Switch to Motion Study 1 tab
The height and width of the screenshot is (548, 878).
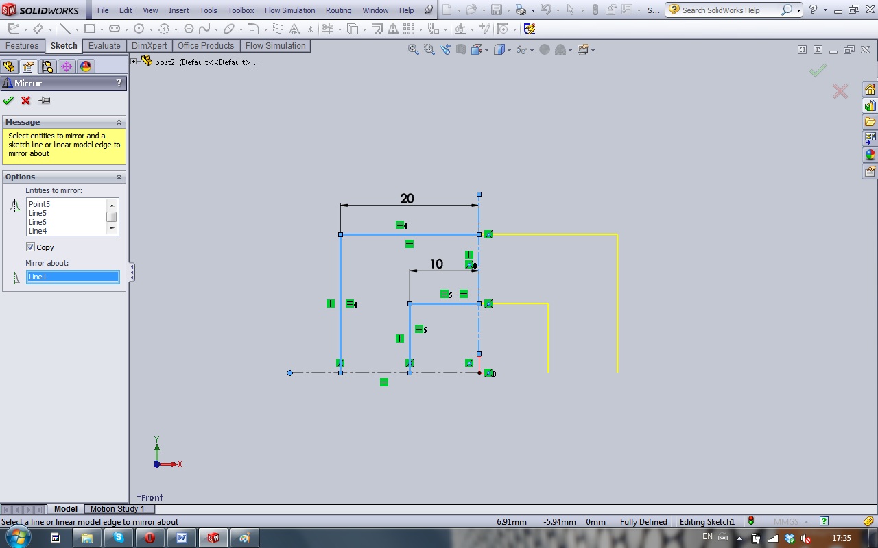coord(117,509)
